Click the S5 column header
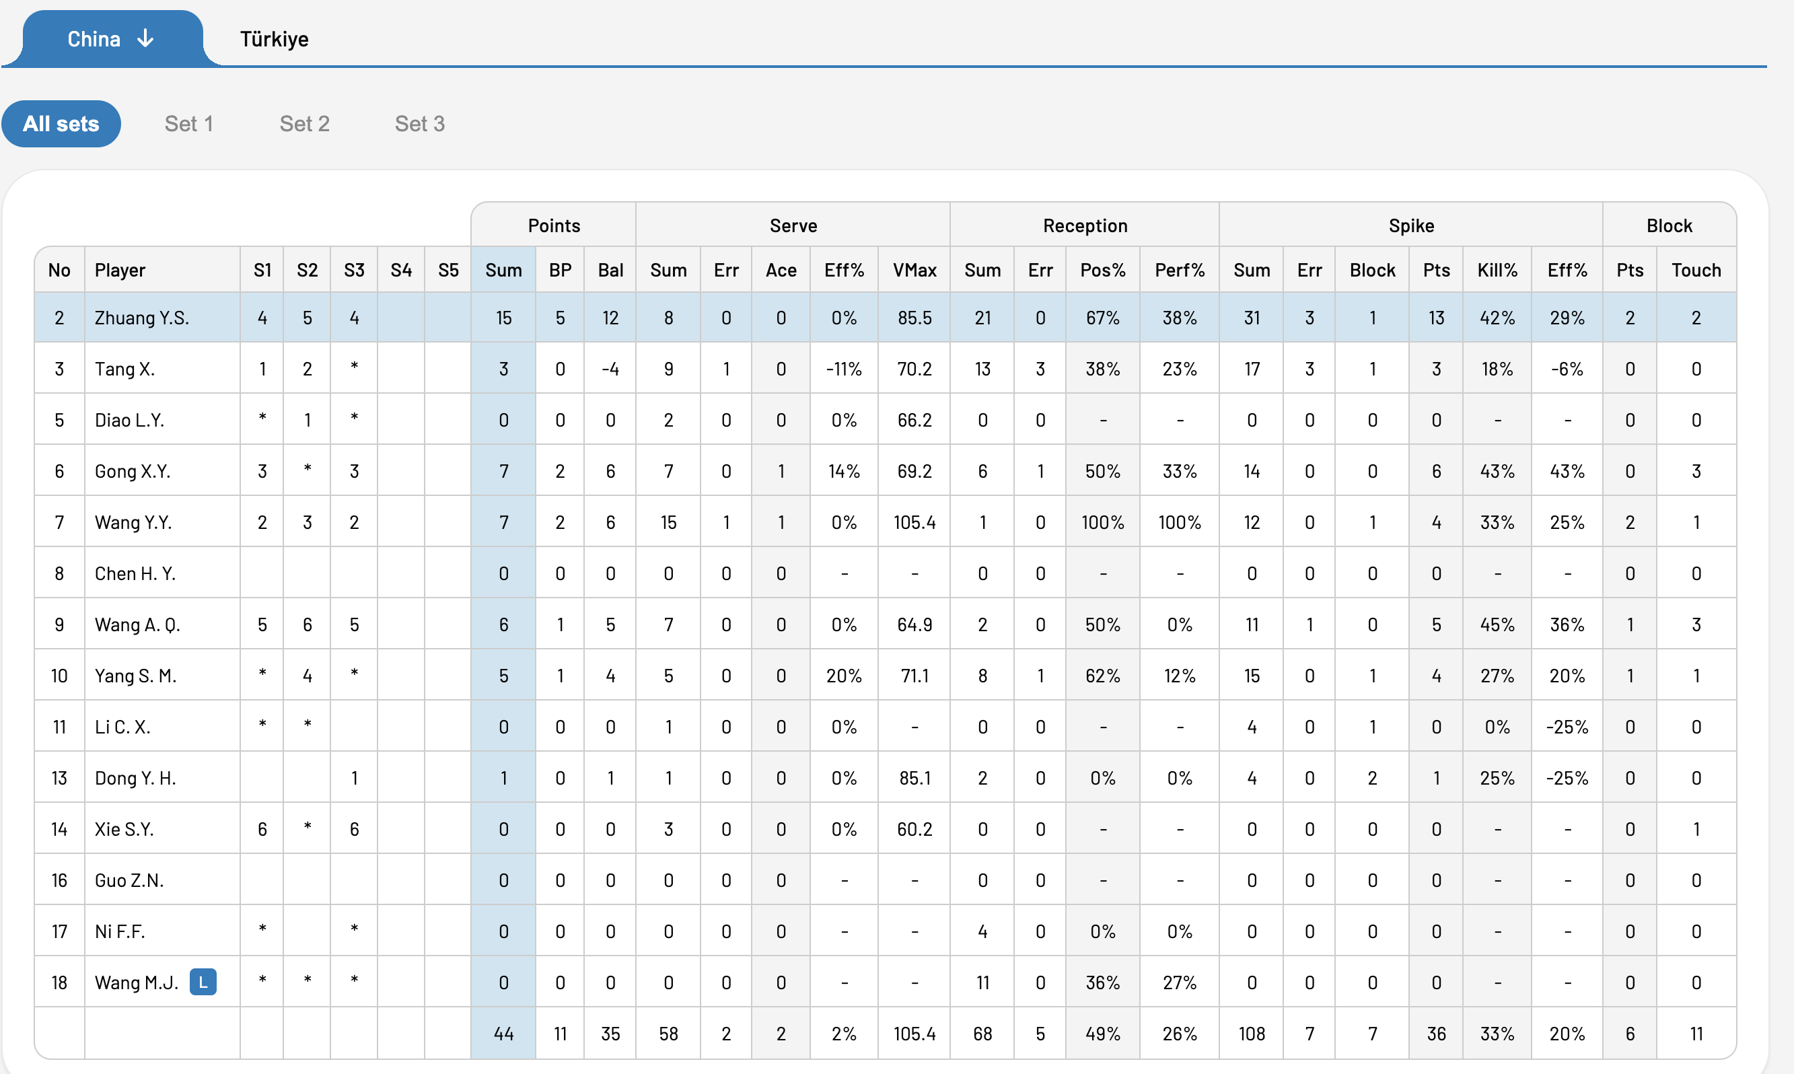The height and width of the screenshot is (1074, 1794). pos(448,270)
